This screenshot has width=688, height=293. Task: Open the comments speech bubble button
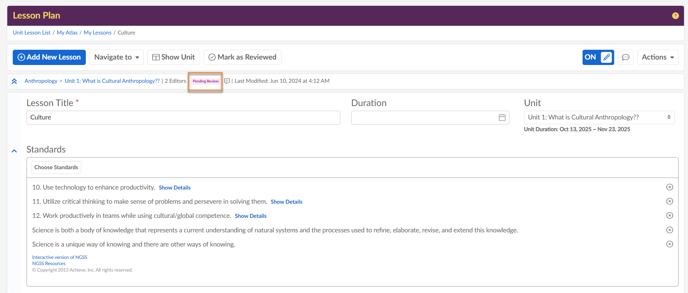(625, 57)
